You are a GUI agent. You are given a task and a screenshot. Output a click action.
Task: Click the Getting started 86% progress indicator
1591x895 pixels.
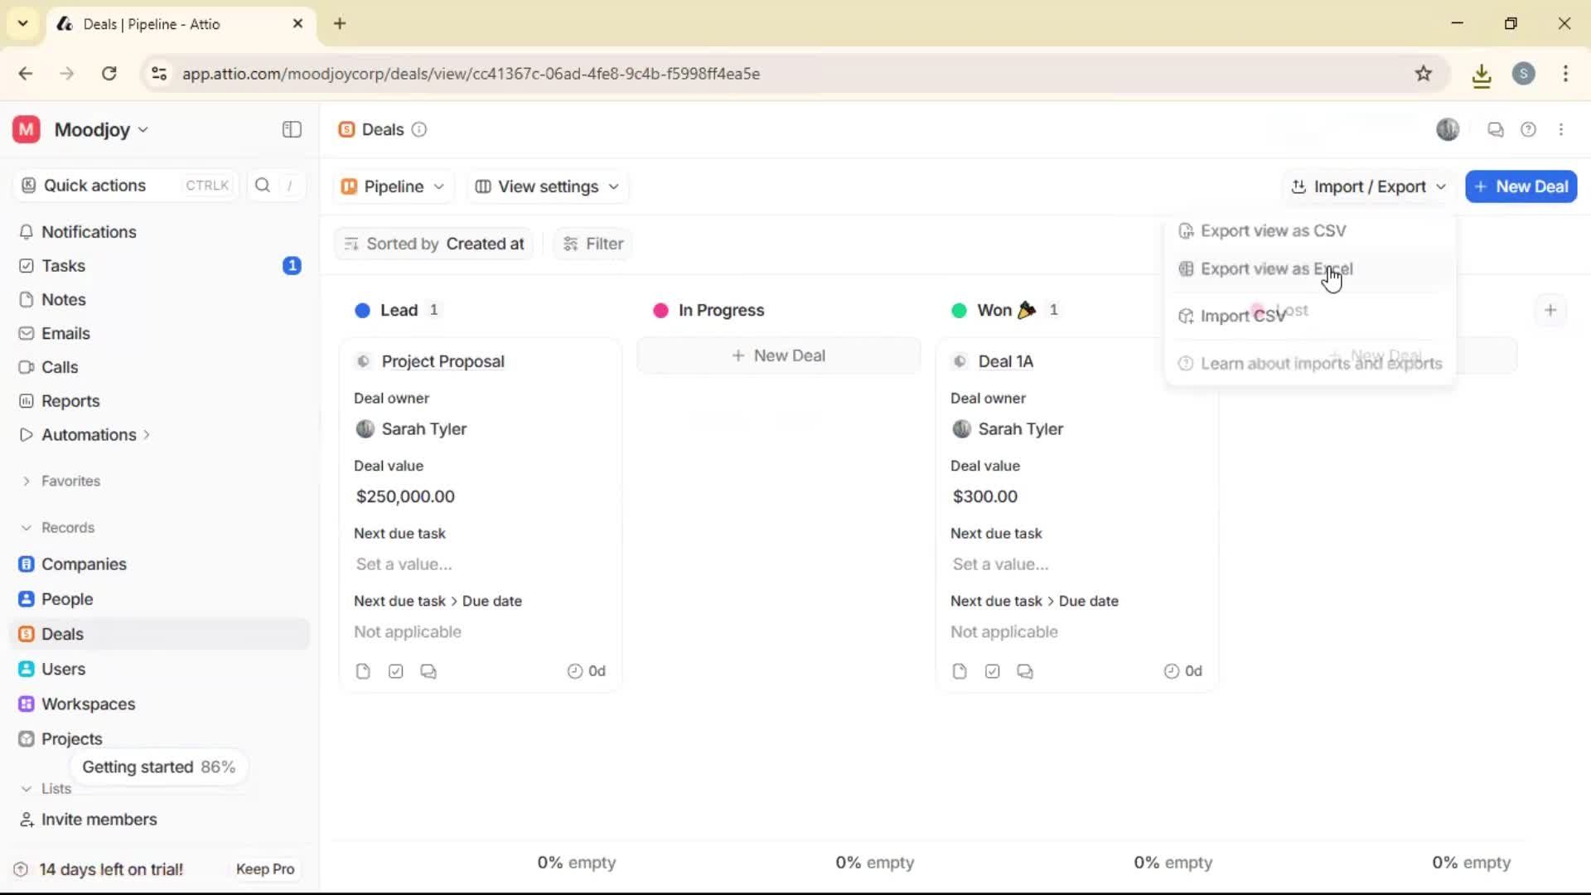tap(159, 767)
